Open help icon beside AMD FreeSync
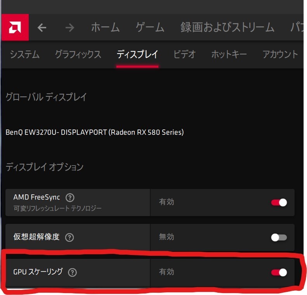This screenshot has width=307, height=295. (70, 197)
